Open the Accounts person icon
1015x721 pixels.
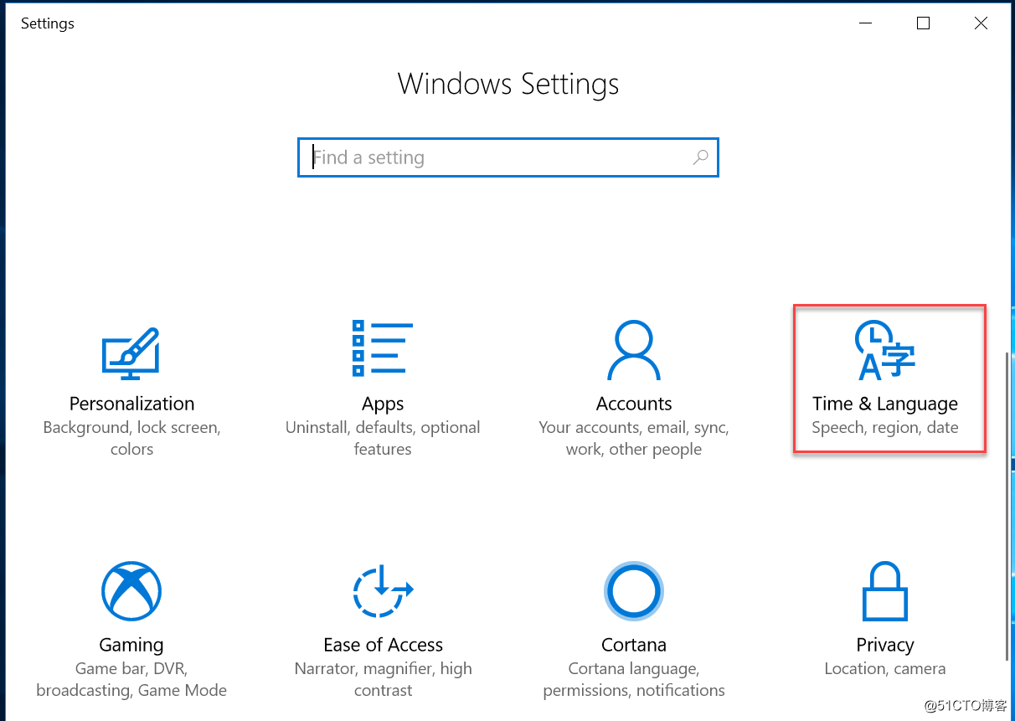coord(634,350)
